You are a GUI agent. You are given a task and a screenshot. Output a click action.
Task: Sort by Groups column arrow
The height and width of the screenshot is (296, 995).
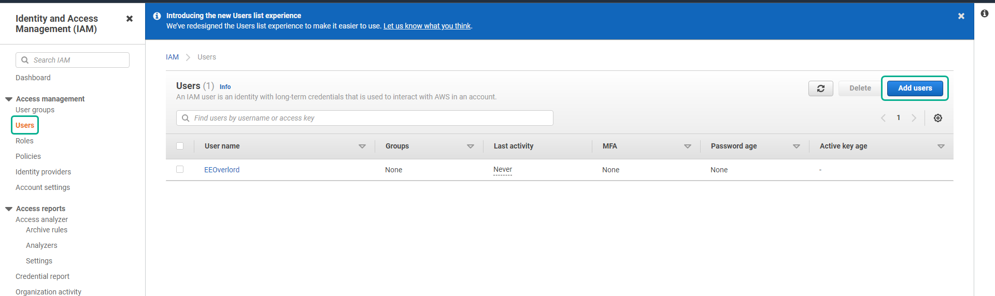coord(471,146)
